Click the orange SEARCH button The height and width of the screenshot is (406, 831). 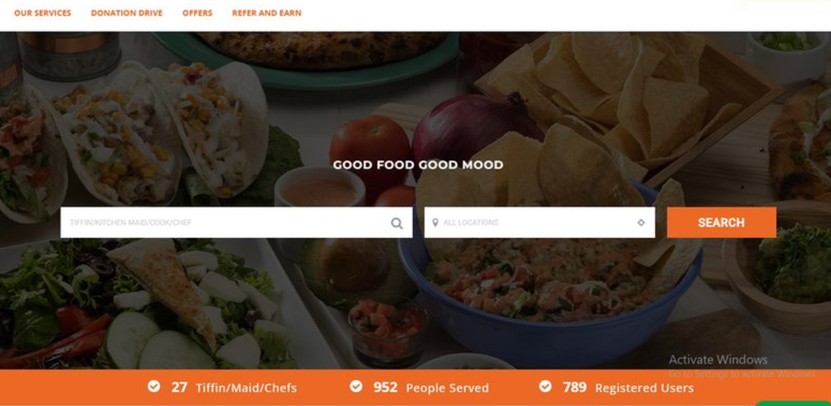tap(721, 223)
